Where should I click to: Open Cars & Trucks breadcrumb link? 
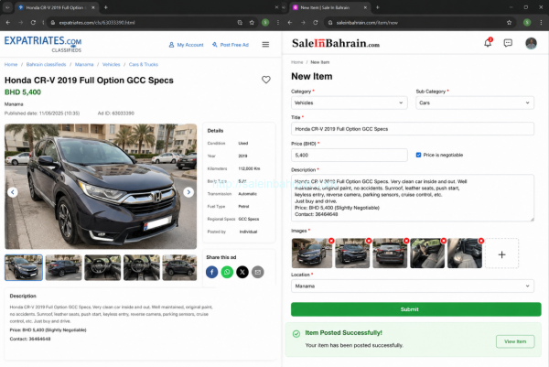coord(144,64)
